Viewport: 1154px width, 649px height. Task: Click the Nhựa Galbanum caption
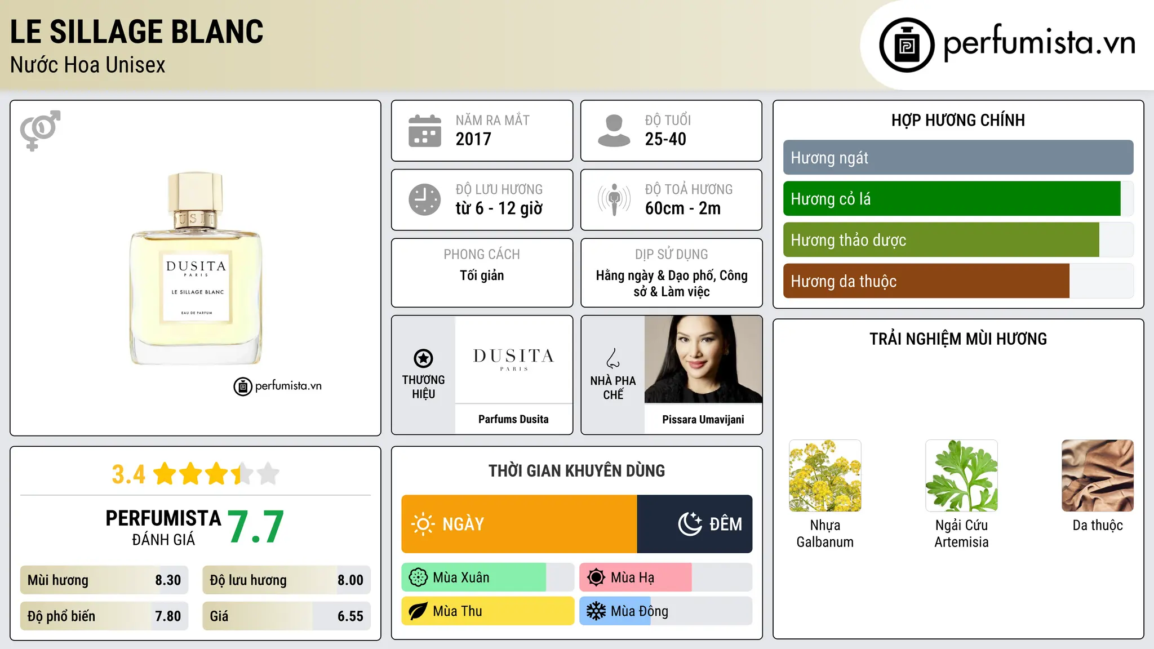coord(825,534)
